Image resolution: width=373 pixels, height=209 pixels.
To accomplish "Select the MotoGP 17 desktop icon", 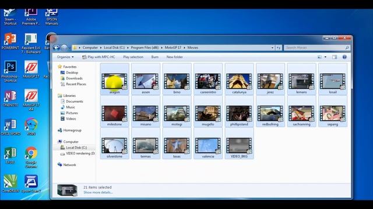I will [x=31, y=70].
